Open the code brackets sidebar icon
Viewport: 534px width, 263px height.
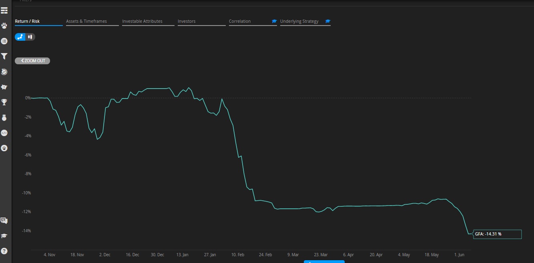pos(4,133)
